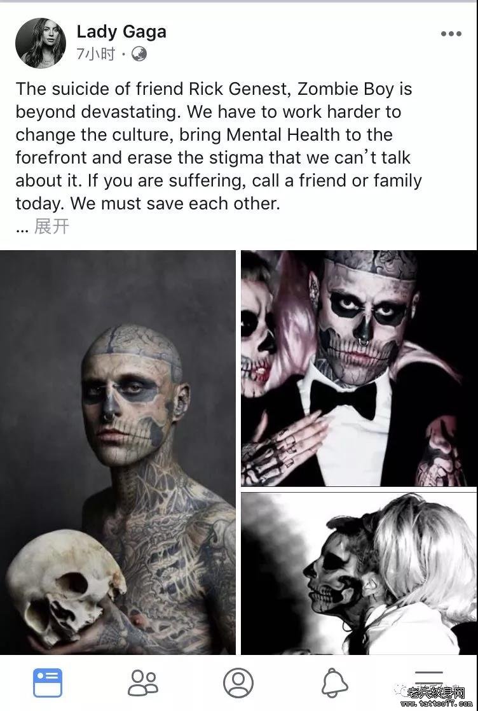The width and height of the screenshot is (478, 711).
Task: Open the Friends tab icon
Action: pyautogui.click(x=143, y=684)
